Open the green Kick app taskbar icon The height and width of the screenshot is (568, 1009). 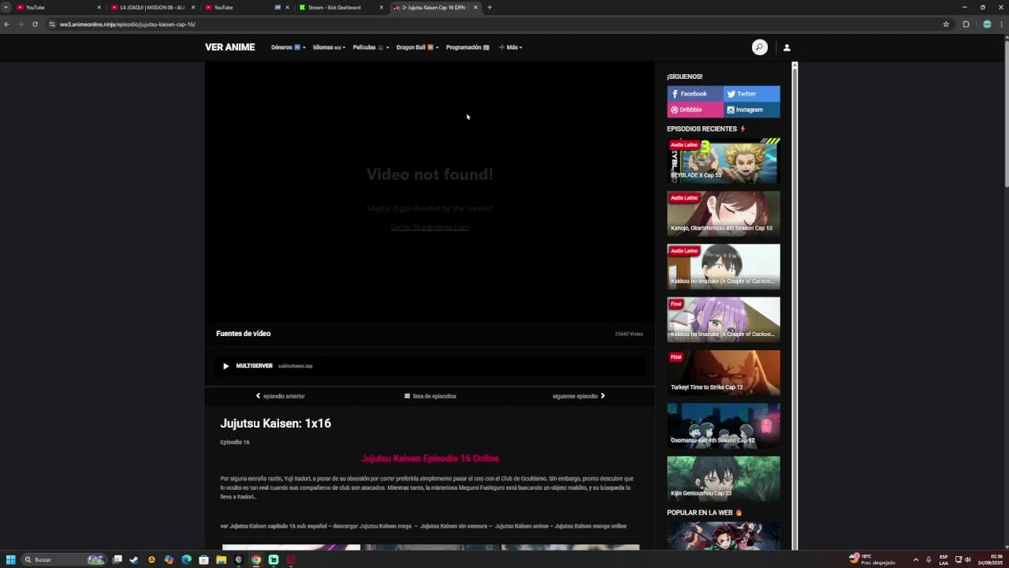point(274,559)
